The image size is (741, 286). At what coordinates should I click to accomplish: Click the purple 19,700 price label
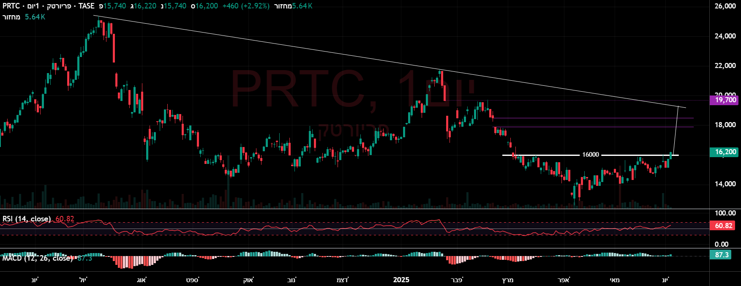coord(725,100)
